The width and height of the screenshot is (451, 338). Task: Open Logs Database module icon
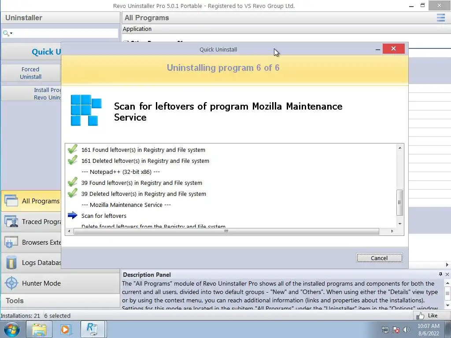click(x=11, y=263)
